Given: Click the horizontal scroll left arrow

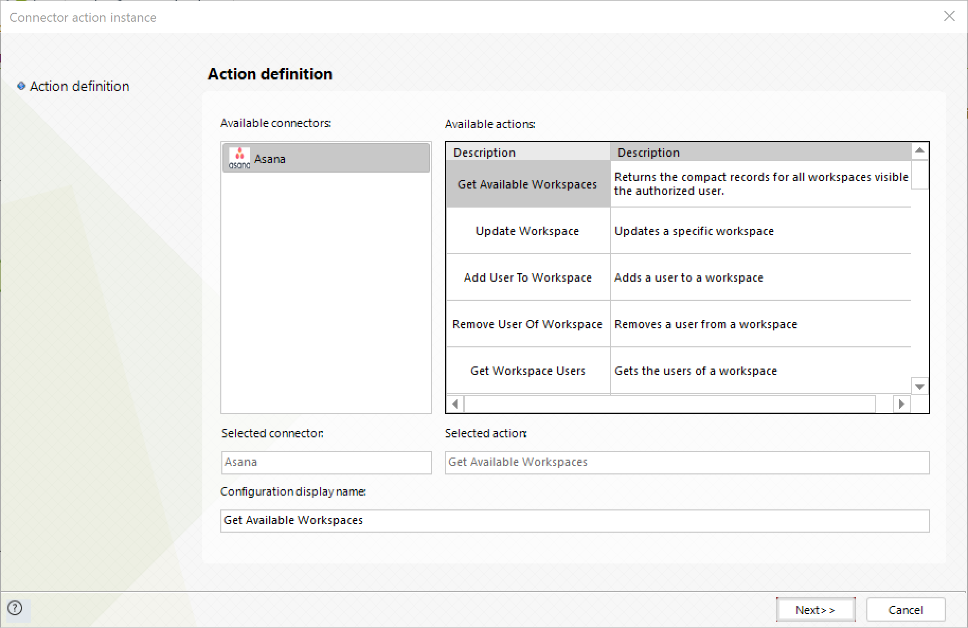Looking at the screenshot, I should 455,404.
